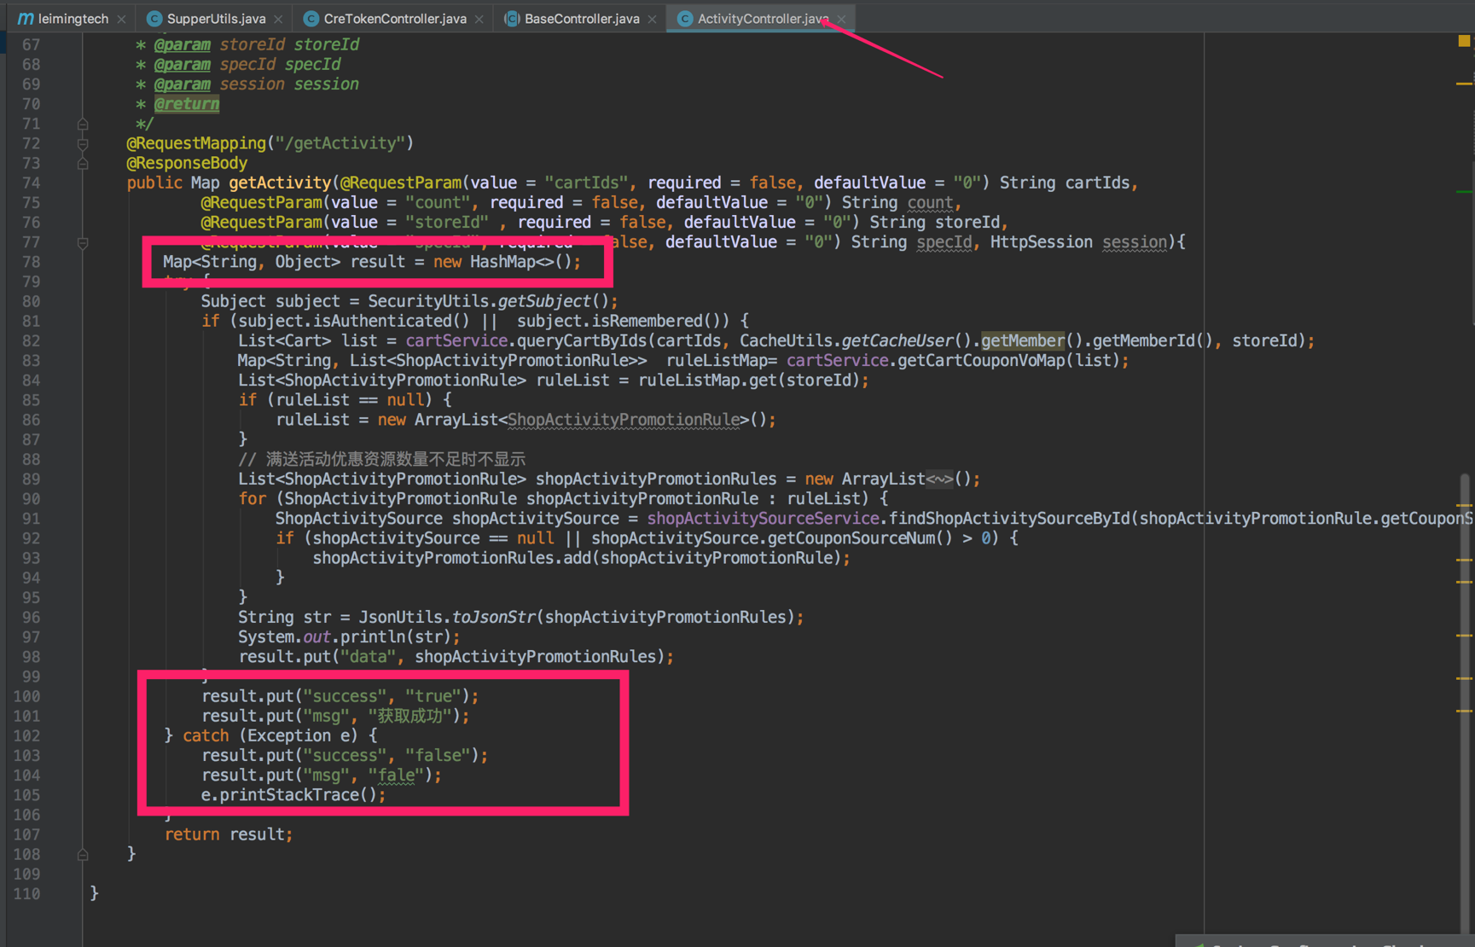The width and height of the screenshot is (1475, 947).
Task: Click the yellow inspection status indicator
Action: click(1464, 40)
